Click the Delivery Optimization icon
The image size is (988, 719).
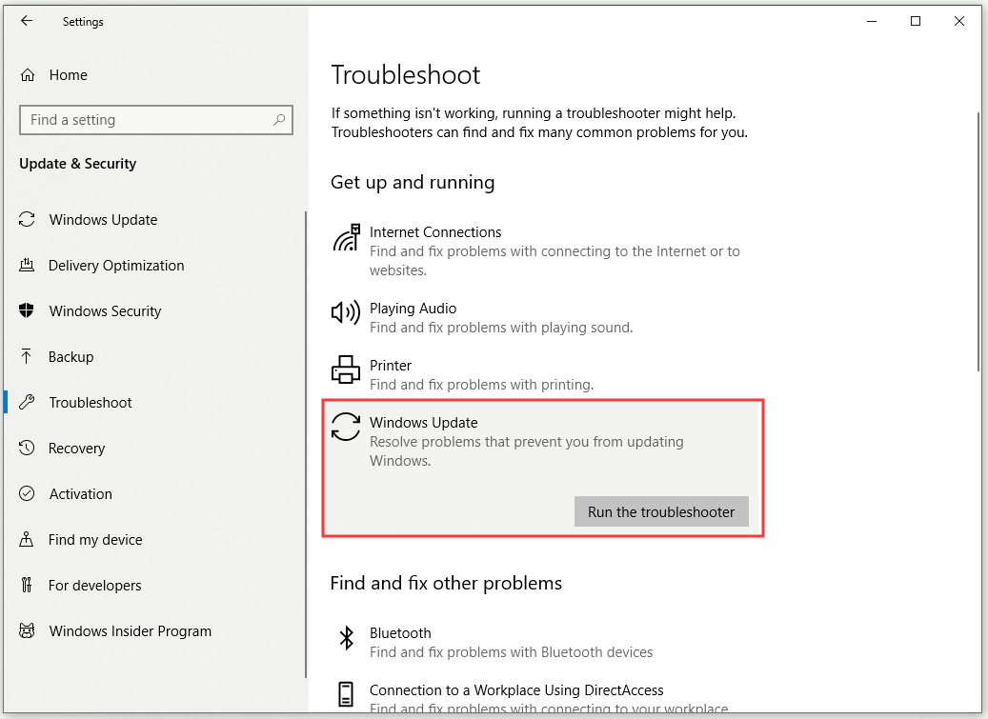[28, 266]
